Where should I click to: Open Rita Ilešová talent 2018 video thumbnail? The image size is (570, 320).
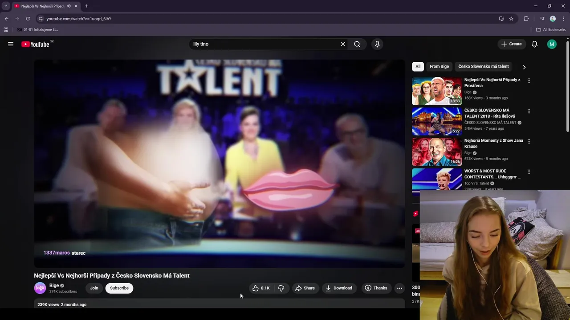point(437,121)
